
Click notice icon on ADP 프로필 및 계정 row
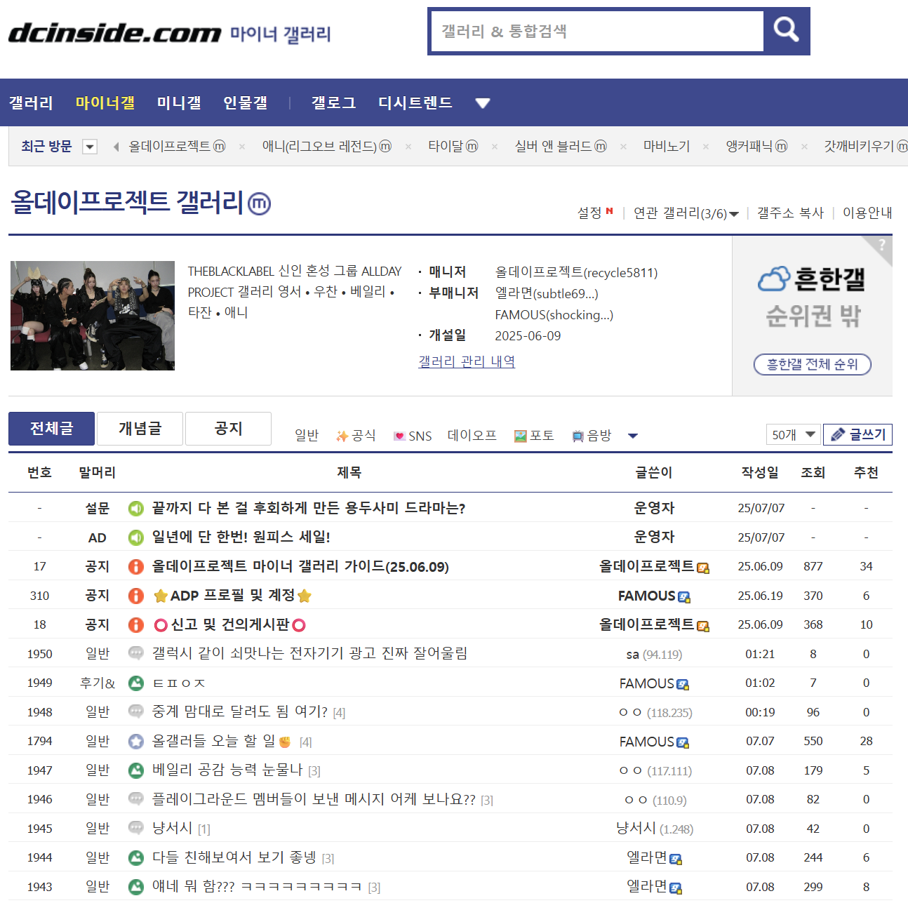(136, 596)
